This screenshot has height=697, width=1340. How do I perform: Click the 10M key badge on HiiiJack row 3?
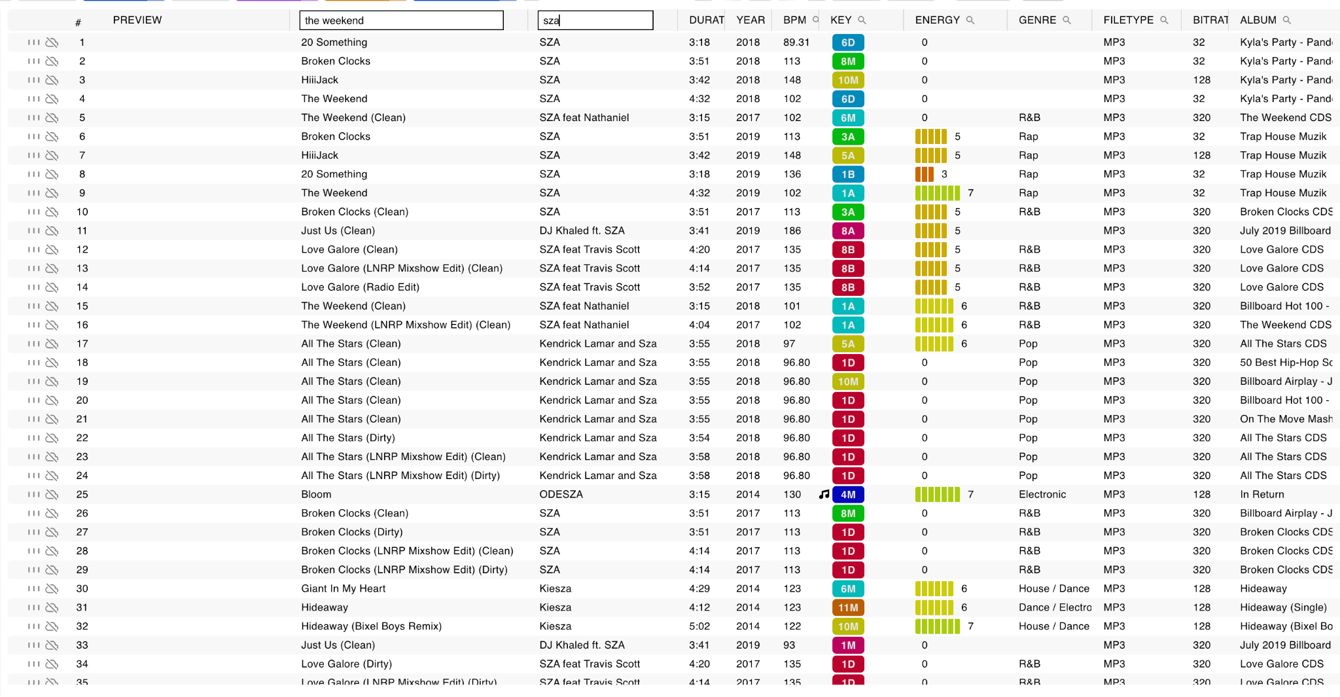coord(848,80)
